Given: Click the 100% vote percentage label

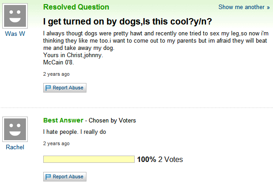Looking at the screenshot, I should [x=147, y=159].
